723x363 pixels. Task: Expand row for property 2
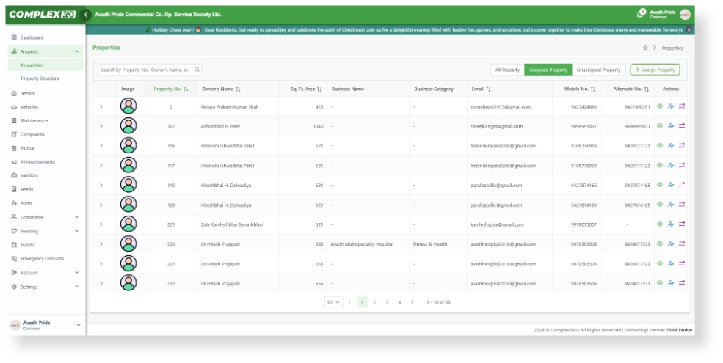coord(101,106)
